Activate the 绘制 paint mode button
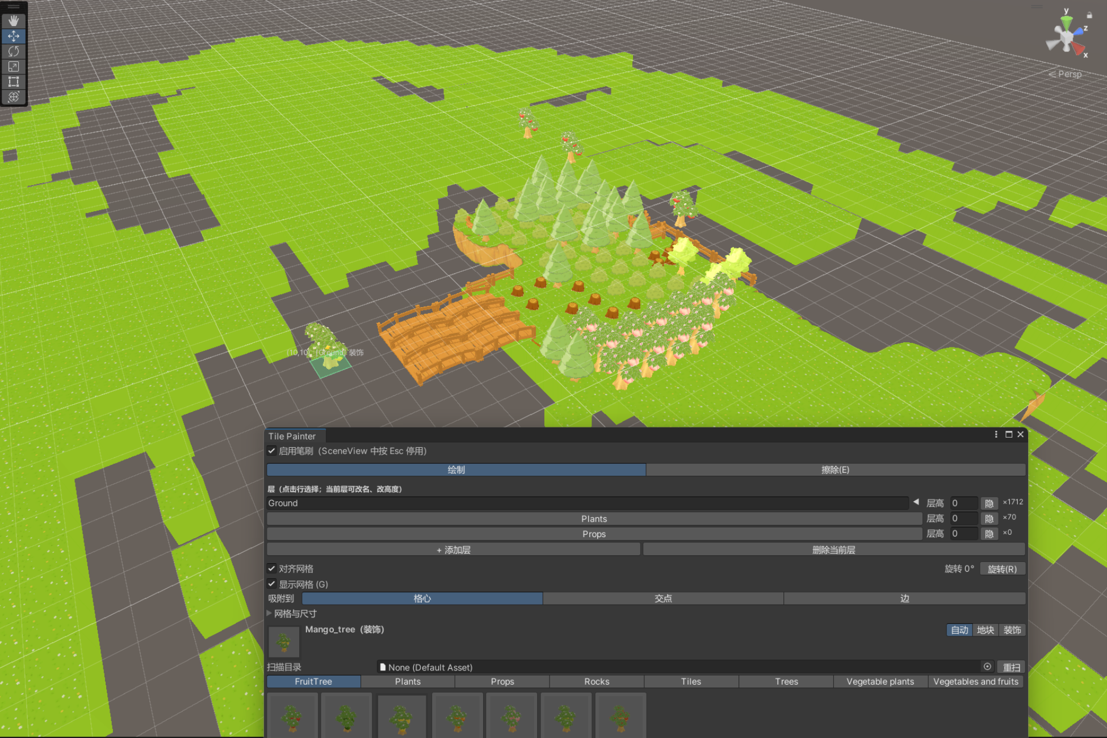 click(456, 469)
